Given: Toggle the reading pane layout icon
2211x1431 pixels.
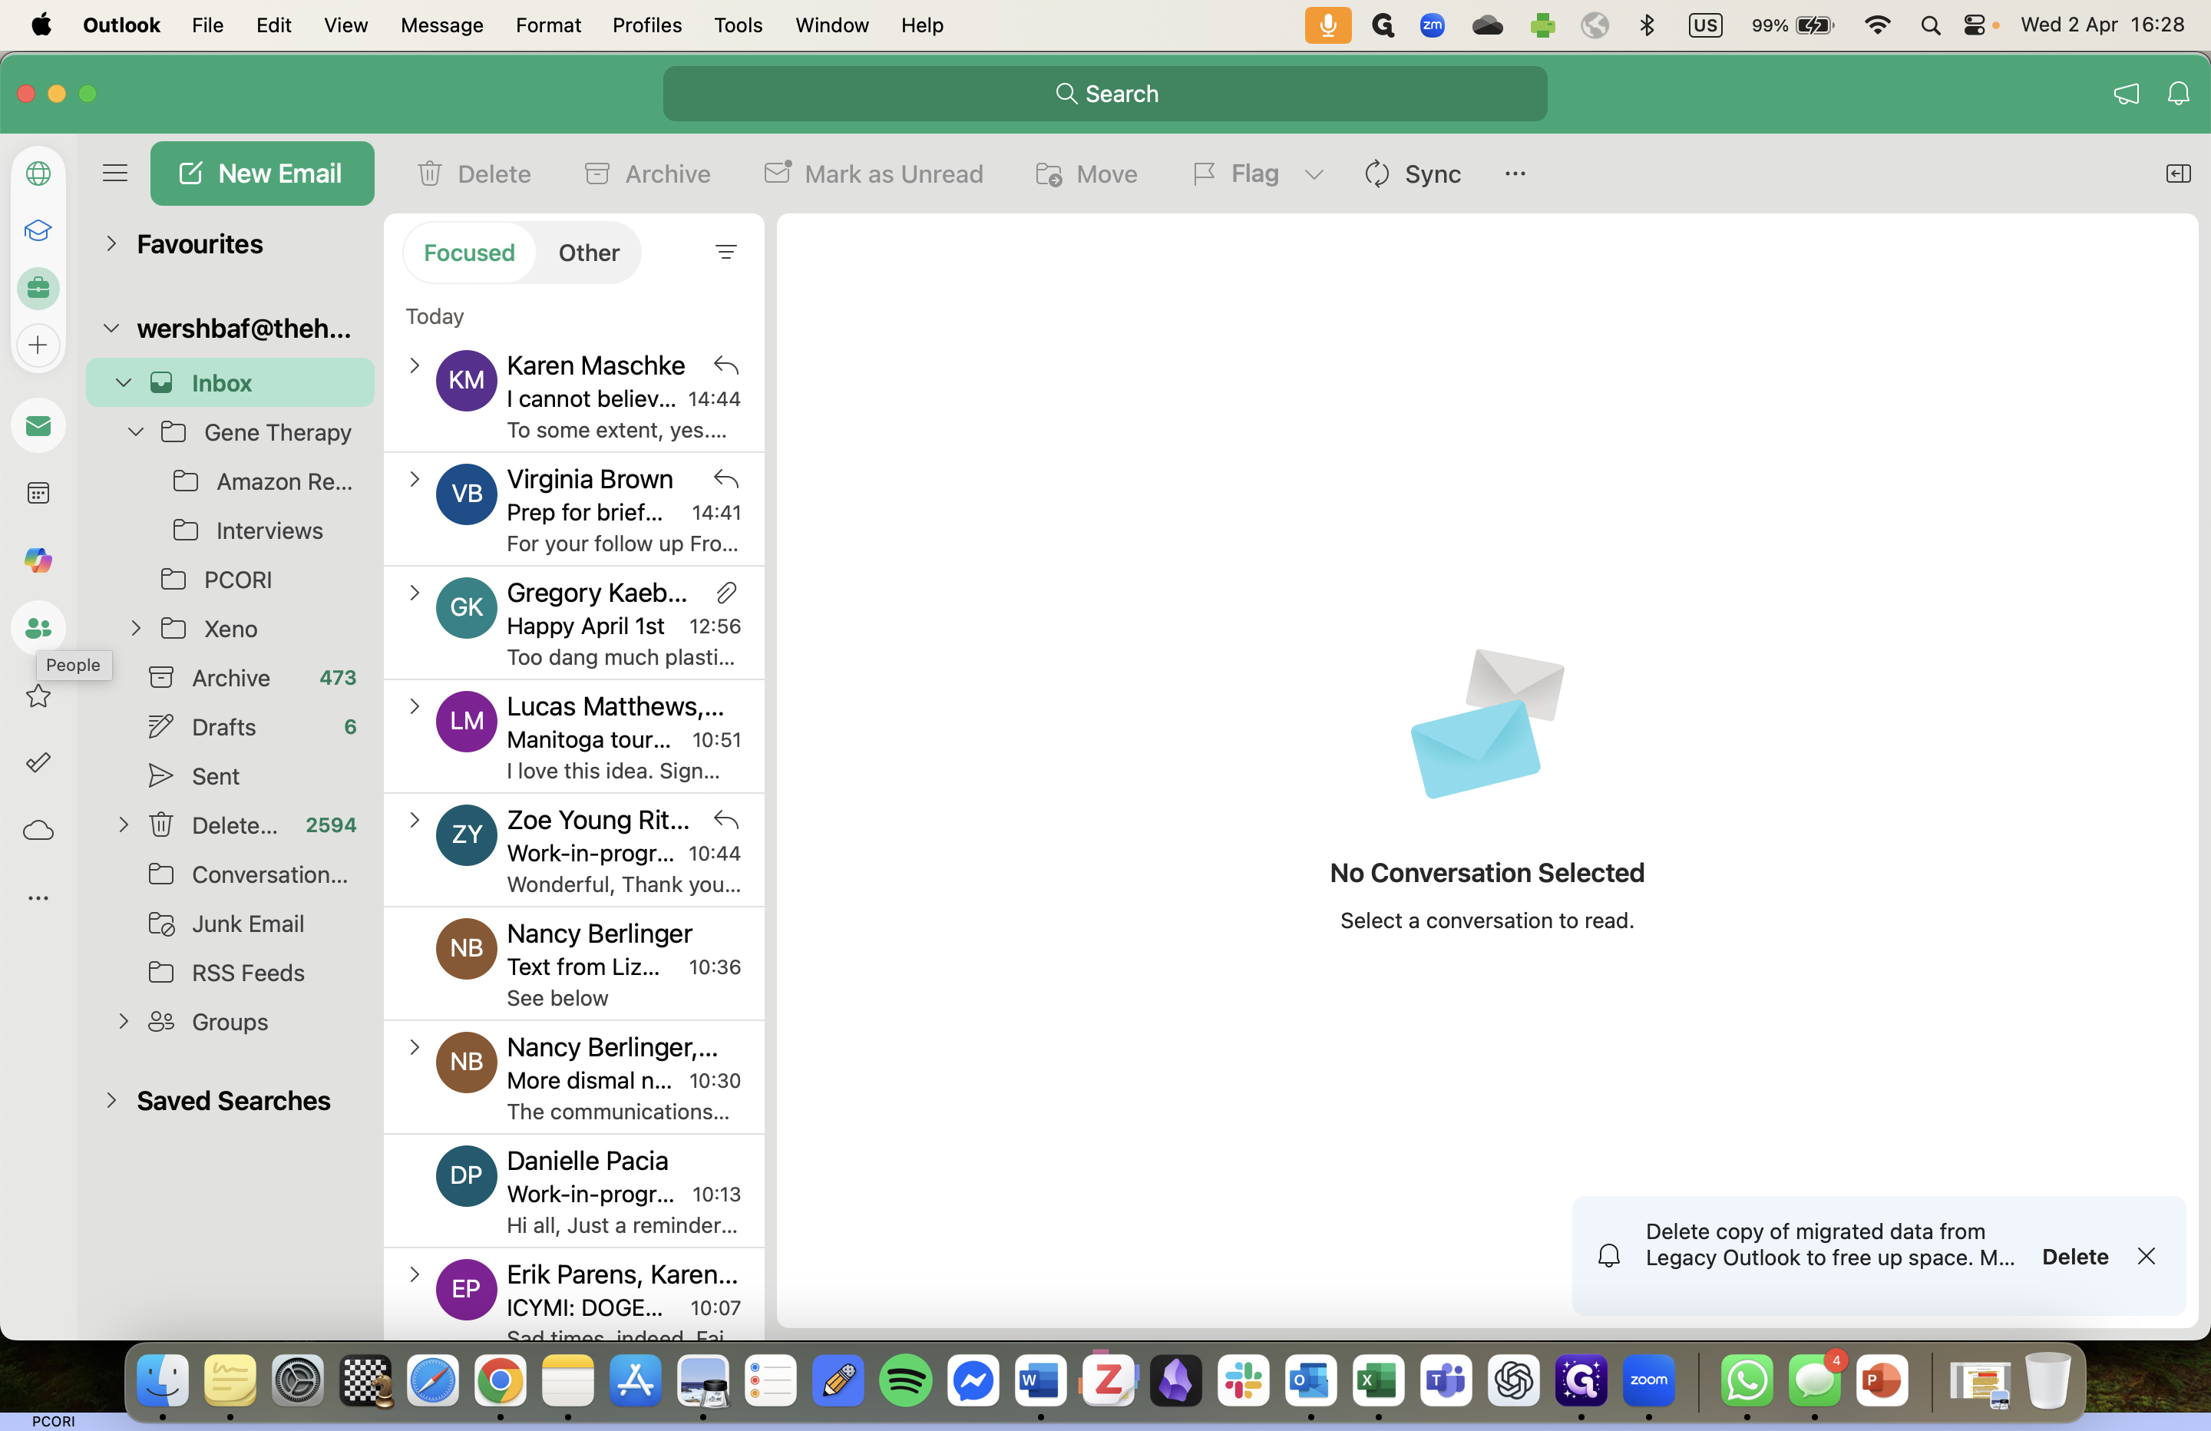Looking at the screenshot, I should (x=2179, y=174).
